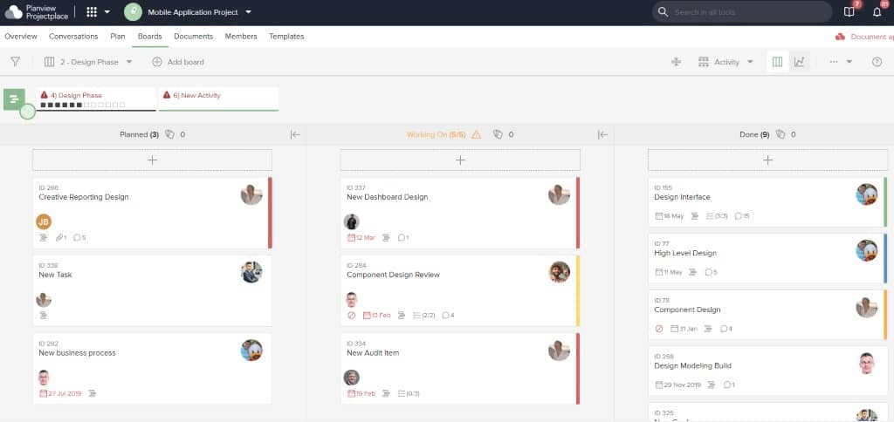
Task: Click the Design Phase progress squares
Action: (83, 105)
